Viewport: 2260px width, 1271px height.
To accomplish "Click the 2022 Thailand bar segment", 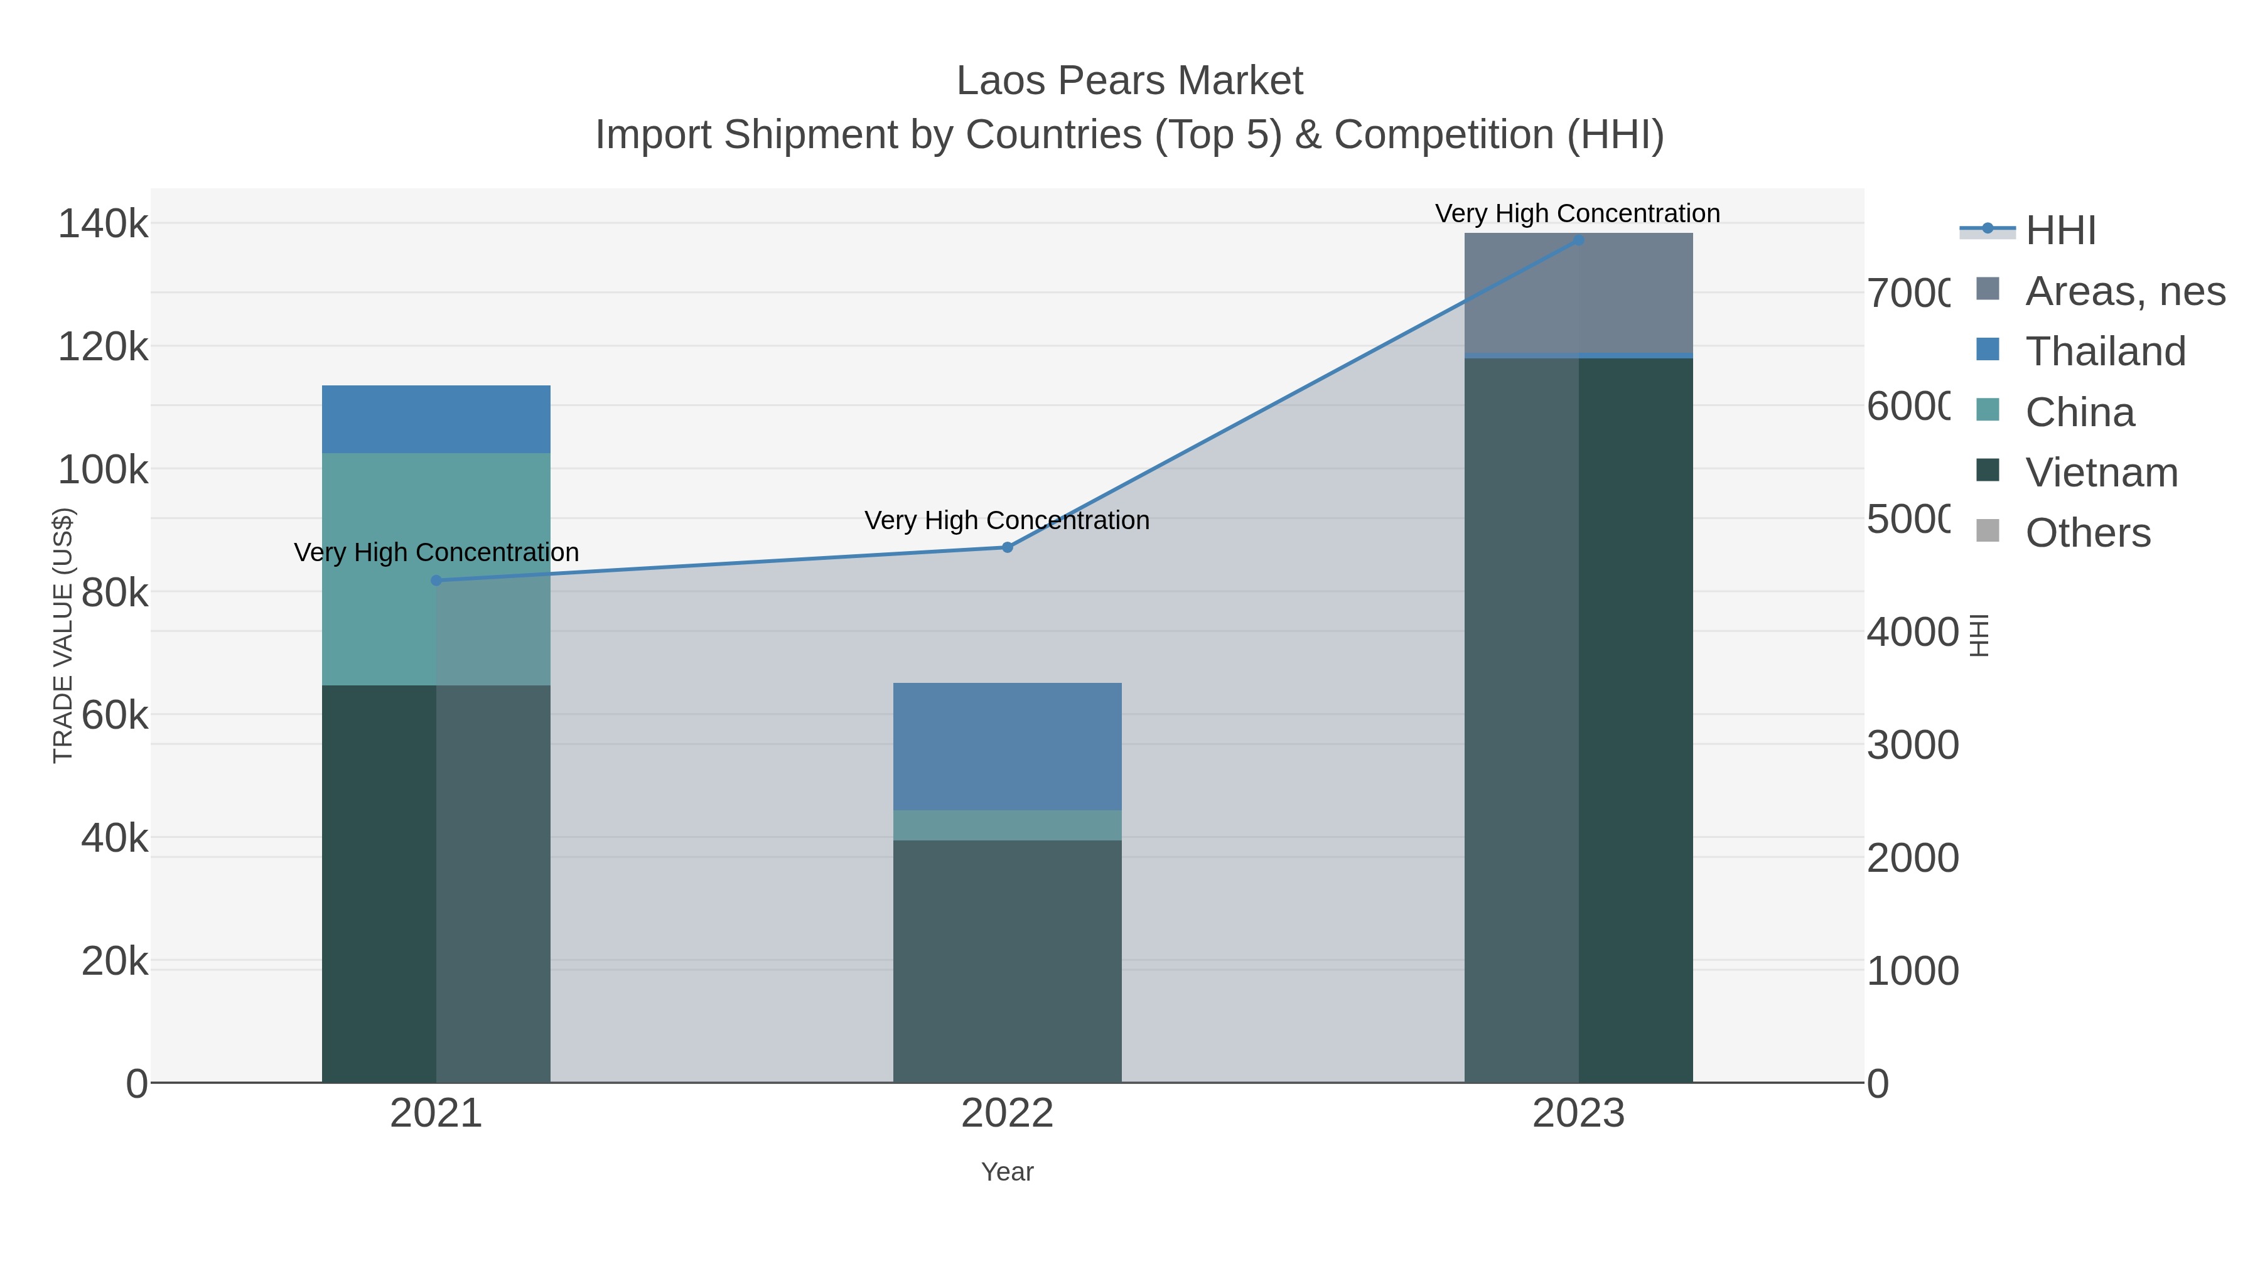I will coord(1007,746).
